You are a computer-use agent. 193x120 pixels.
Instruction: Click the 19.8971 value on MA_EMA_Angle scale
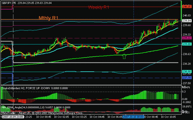(187, 106)
